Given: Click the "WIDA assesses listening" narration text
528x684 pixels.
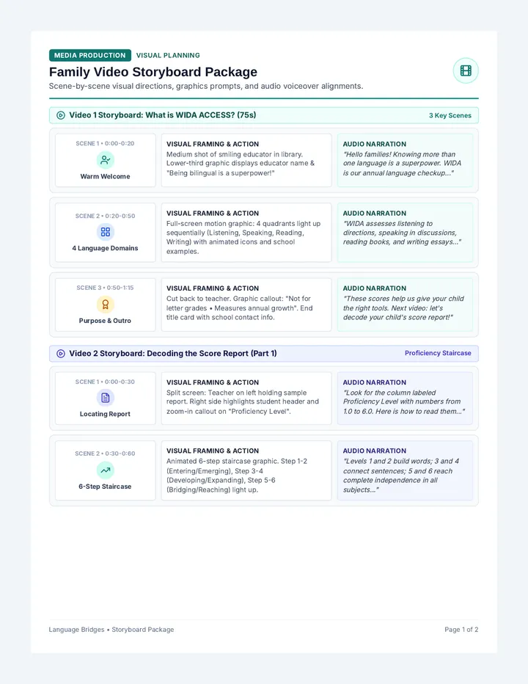Looking at the screenshot, I should pos(402,233).
